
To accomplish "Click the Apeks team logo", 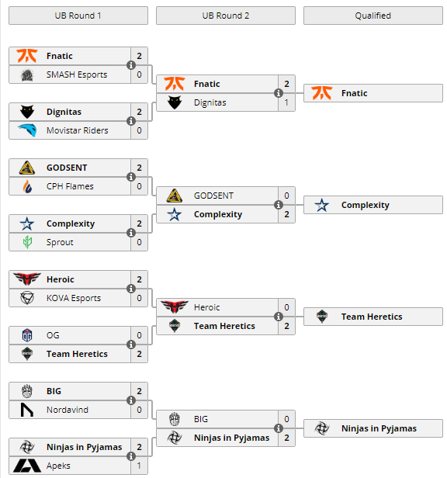I will tap(27, 466).
